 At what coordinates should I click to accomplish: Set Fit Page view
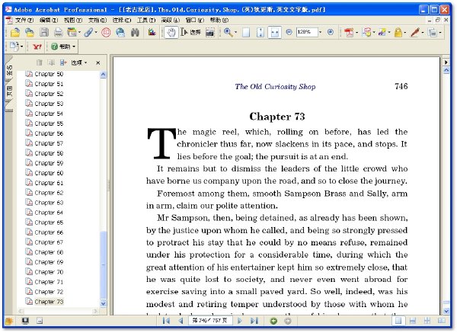pyautogui.click(x=260, y=32)
